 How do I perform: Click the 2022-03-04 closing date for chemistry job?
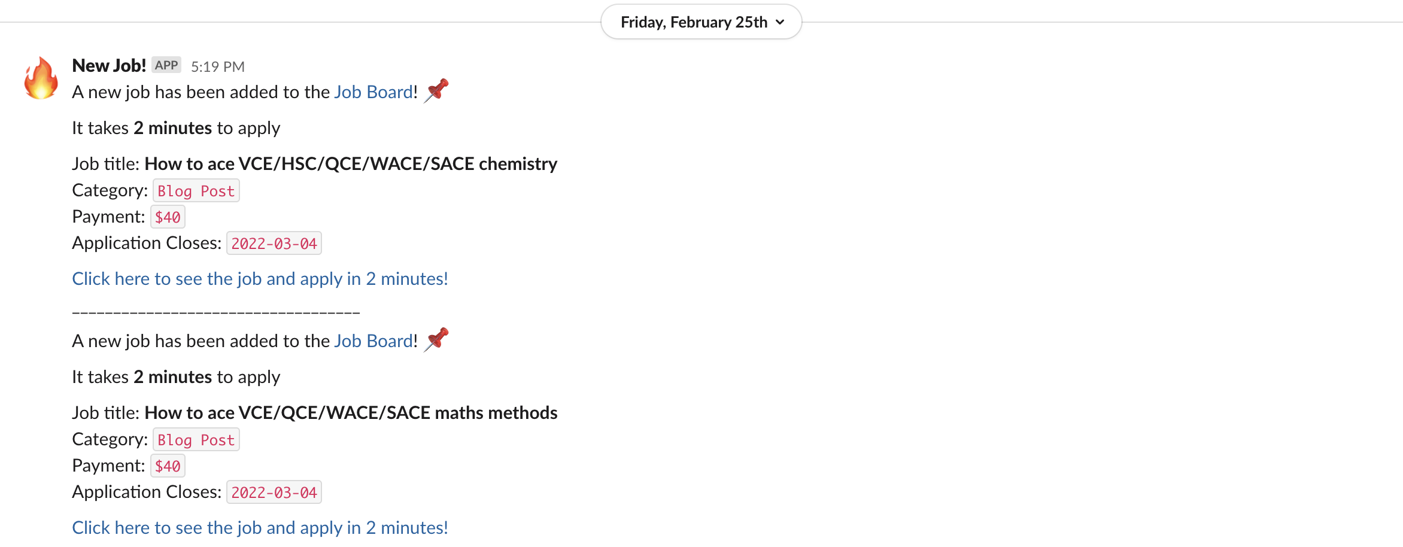(x=274, y=244)
